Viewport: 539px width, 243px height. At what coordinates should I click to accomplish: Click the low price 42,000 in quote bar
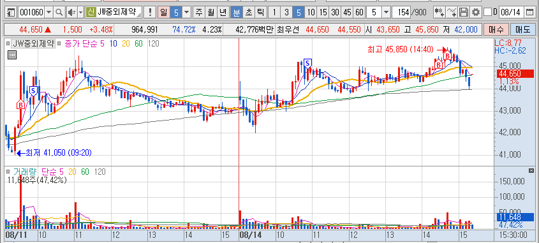pos(466,29)
